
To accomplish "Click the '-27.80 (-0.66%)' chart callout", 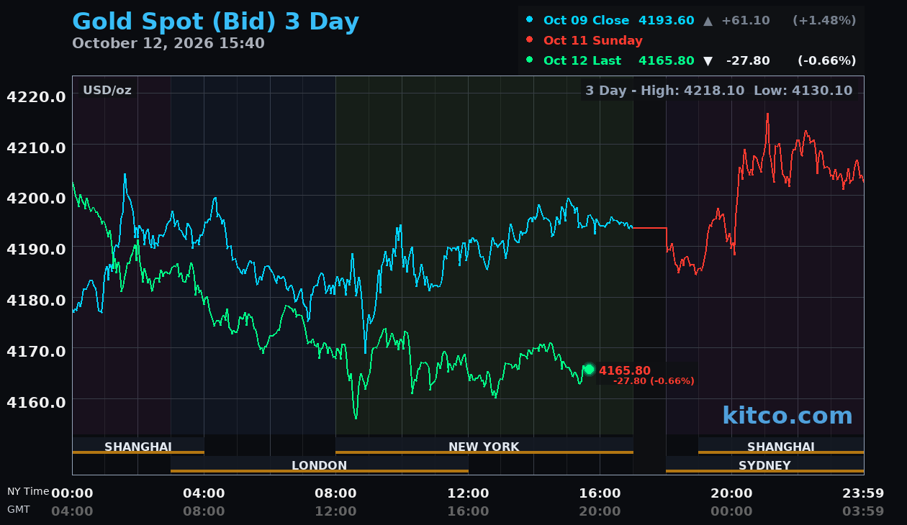I will 654,381.
